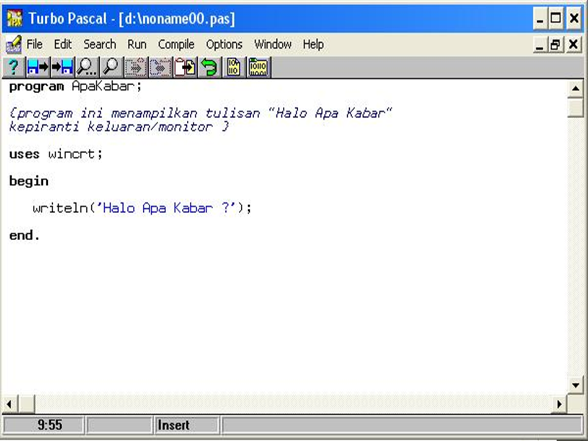Open the Options menu

[224, 44]
